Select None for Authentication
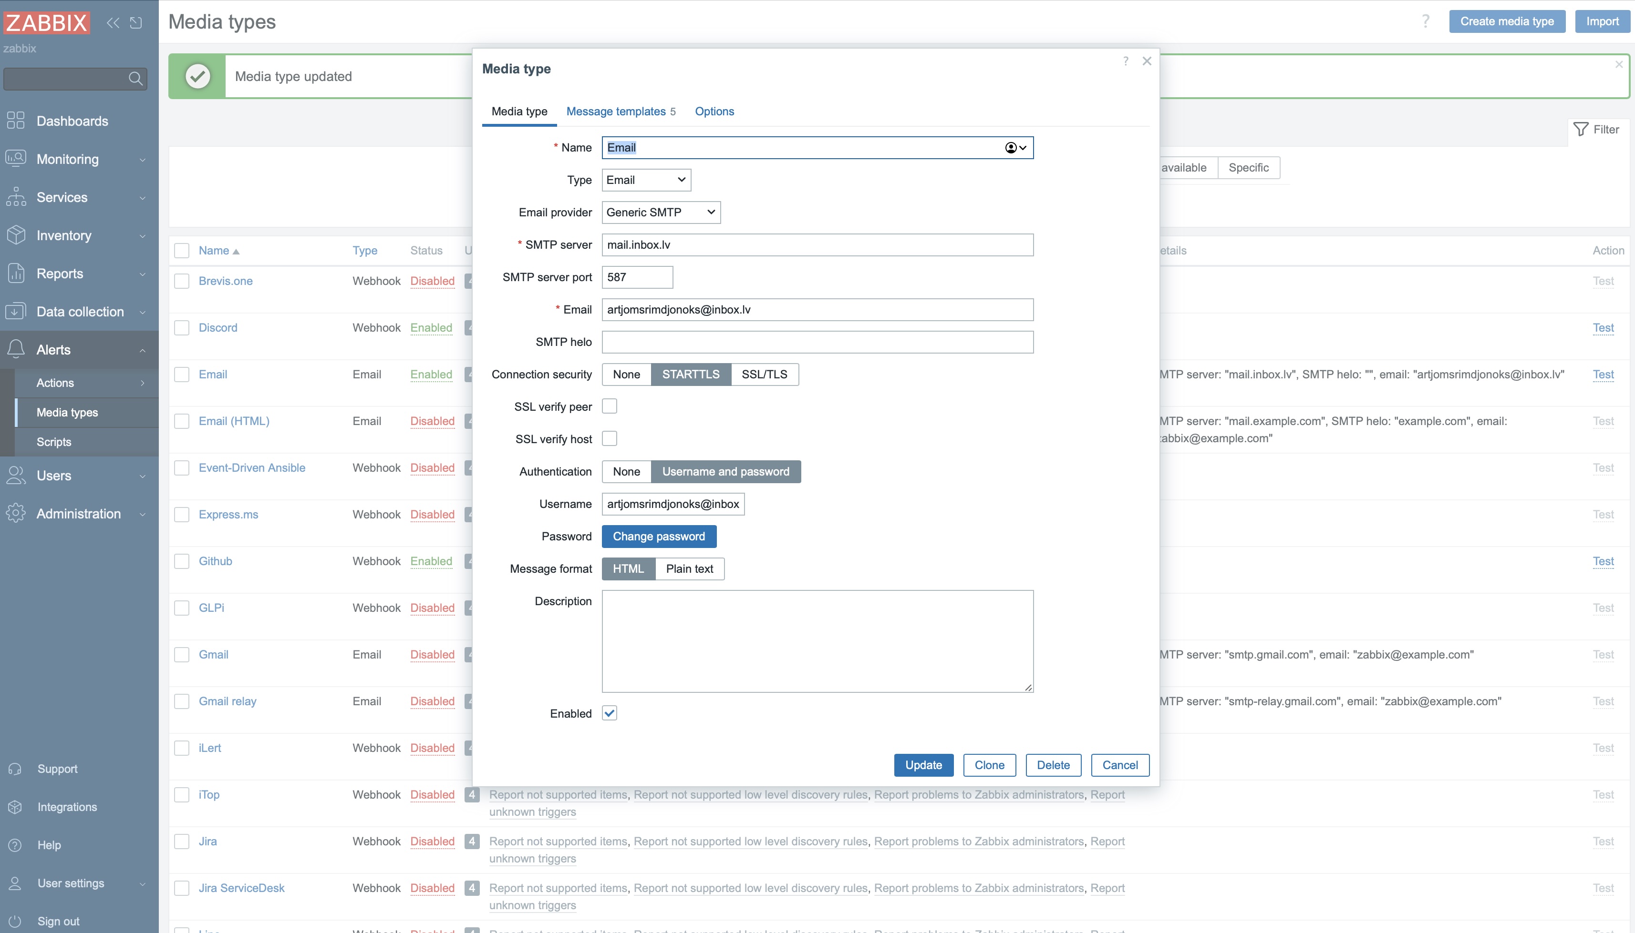Screen dimensions: 1635x933 point(626,472)
